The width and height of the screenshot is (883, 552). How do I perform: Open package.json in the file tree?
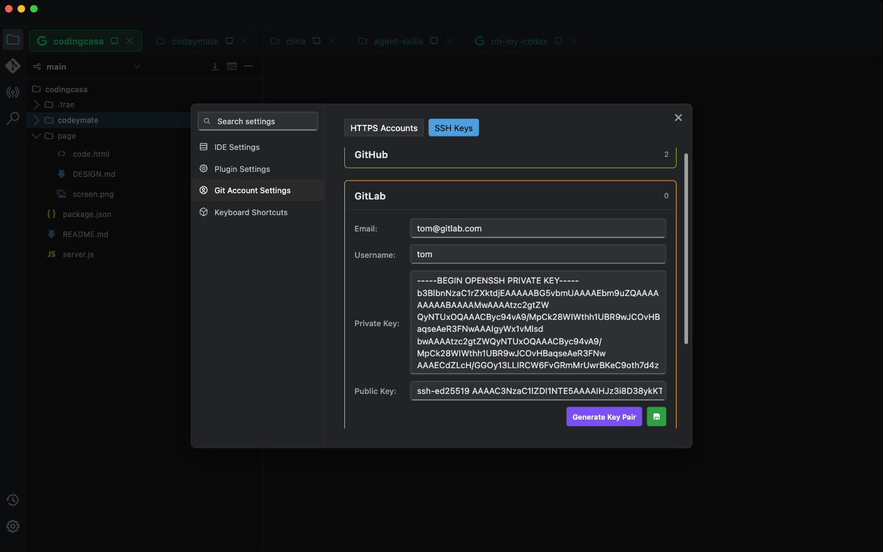click(x=87, y=214)
